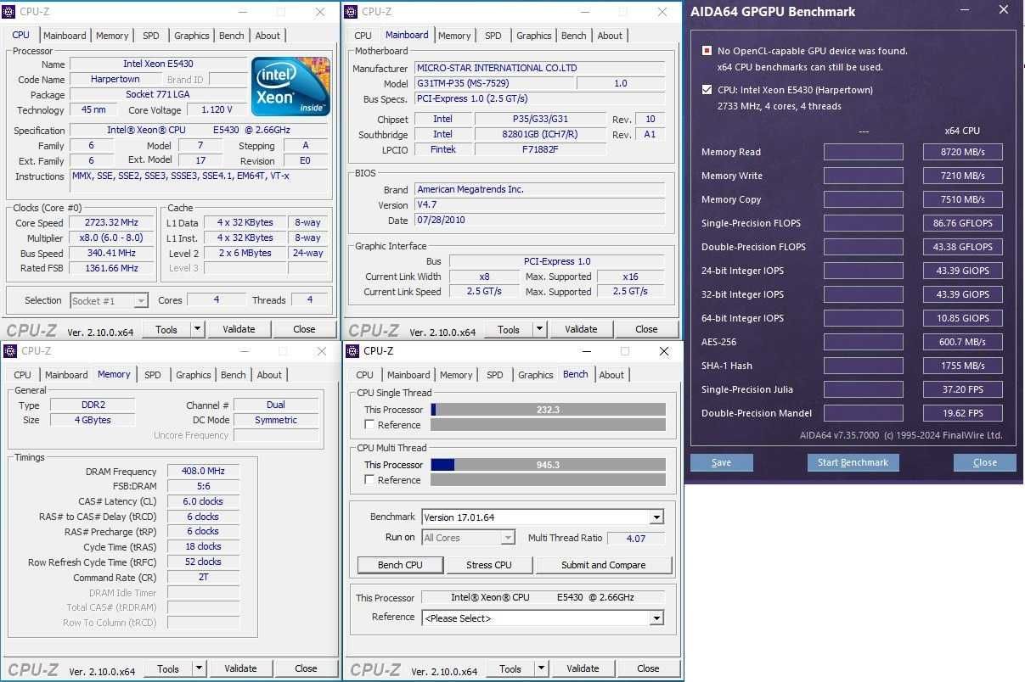Open the Tools dropdown arrow in Memory window
Image resolution: width=1025 pixels, height=682 pixels.
pos(200,668)
